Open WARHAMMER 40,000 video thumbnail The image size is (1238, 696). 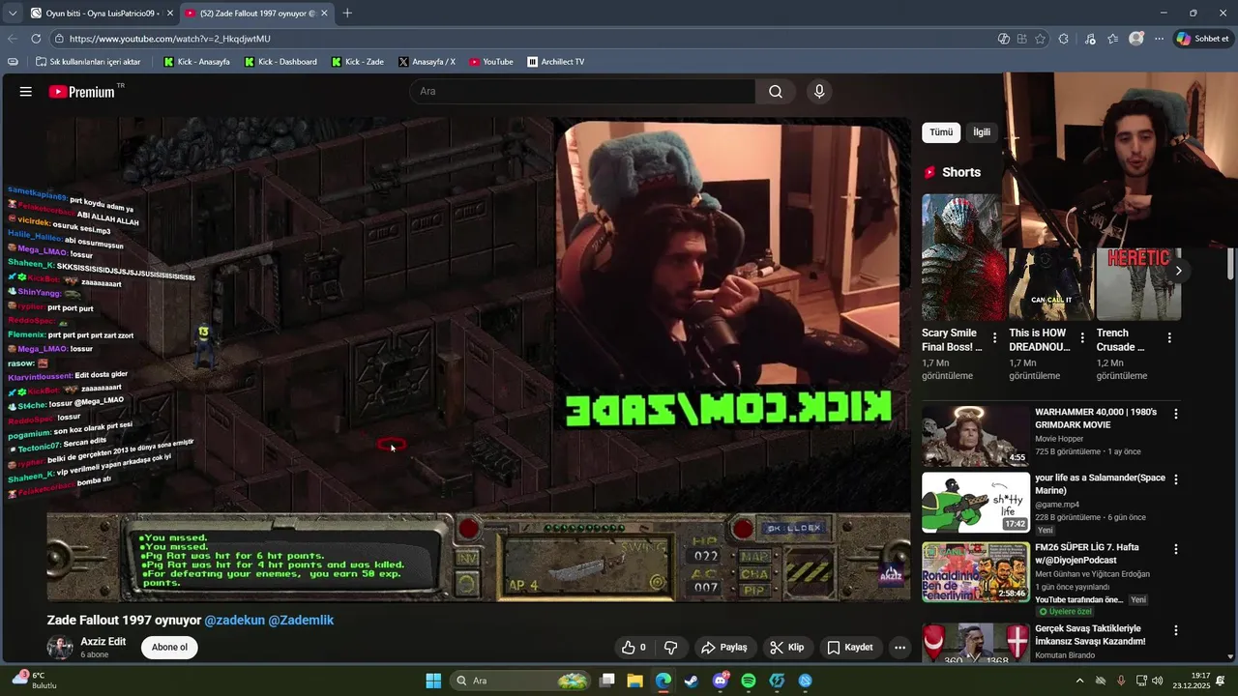(976, 436)
